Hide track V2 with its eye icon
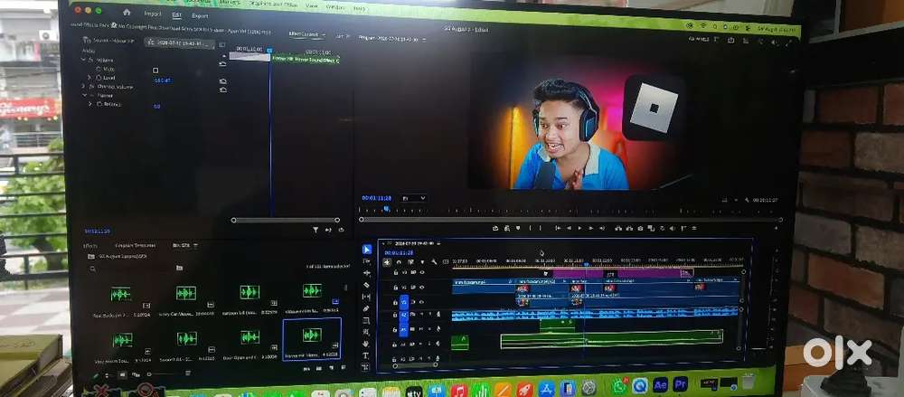The width and height of the screenshot is (904, 397). point(422,287)
